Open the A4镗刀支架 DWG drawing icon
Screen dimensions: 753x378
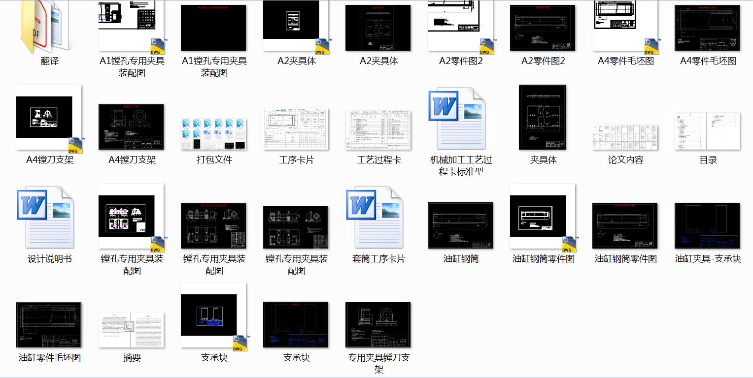[50, 119]
